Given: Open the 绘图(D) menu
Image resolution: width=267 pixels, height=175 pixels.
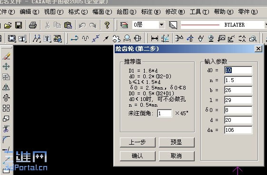Looking at the screenshot, I should click(127, 12).
